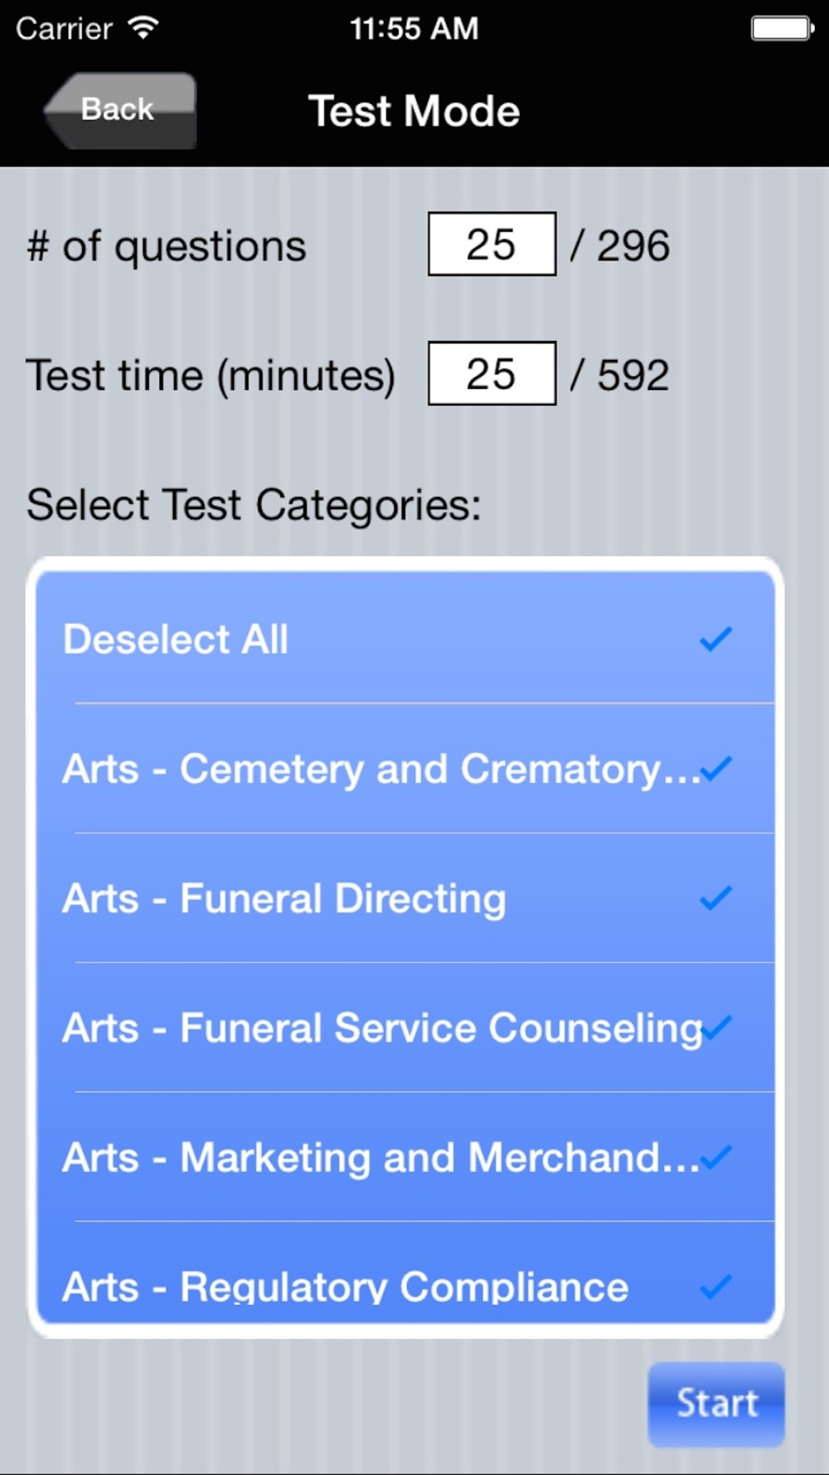Edit the number of questions field

pos(492,245)
